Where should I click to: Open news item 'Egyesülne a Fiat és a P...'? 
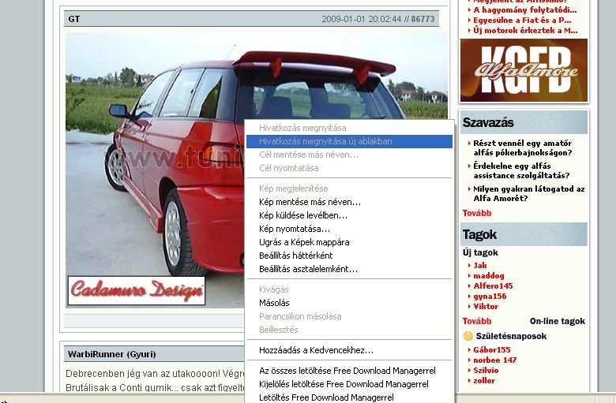click(x=522, y=20)
